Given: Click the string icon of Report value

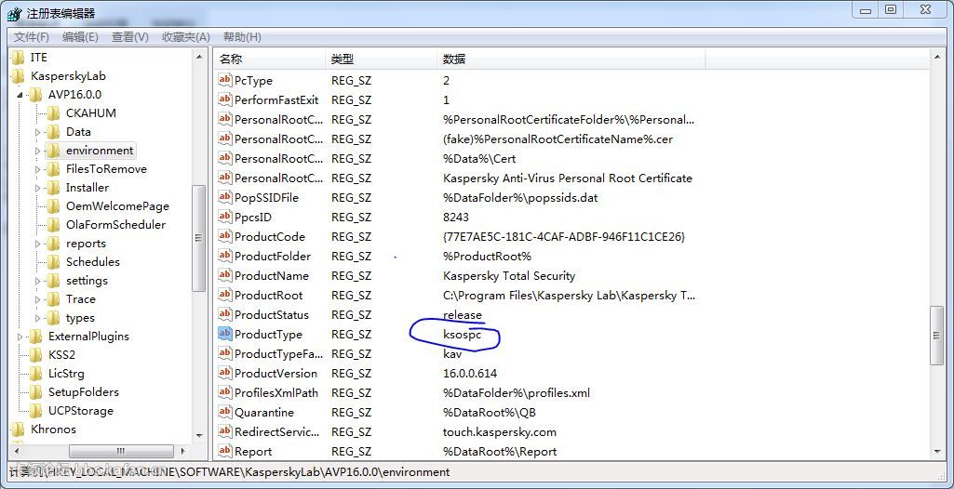Looking at the screenshot, I should [x=224, y=451].
